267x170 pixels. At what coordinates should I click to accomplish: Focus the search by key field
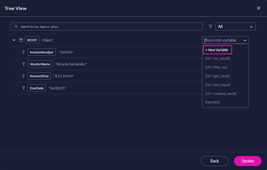(x=110, y=27)
